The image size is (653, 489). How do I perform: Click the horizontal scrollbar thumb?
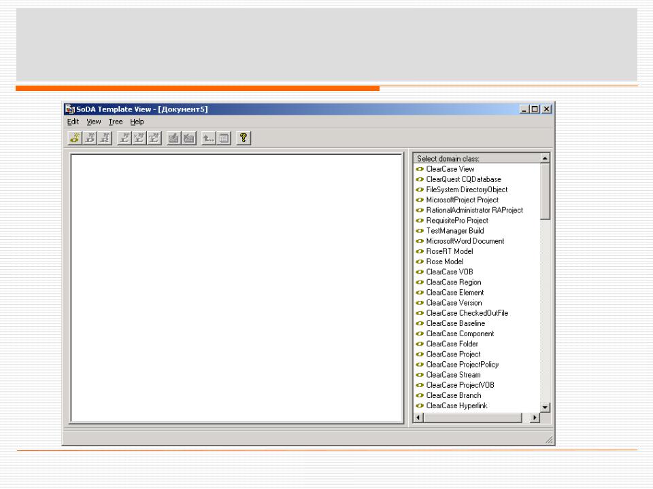(x=473, y=418)
